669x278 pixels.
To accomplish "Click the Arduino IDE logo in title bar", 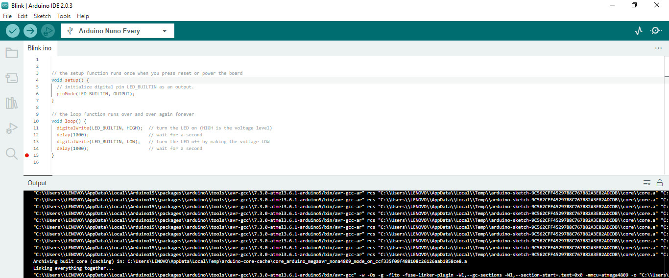I will (x=5, y=5).
